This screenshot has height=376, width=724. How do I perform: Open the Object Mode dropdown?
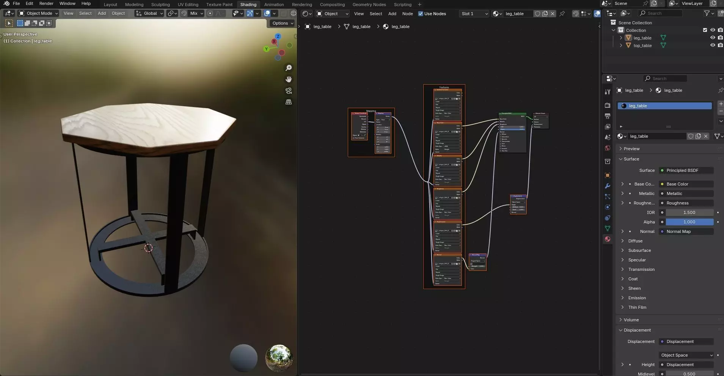point(38,13)
